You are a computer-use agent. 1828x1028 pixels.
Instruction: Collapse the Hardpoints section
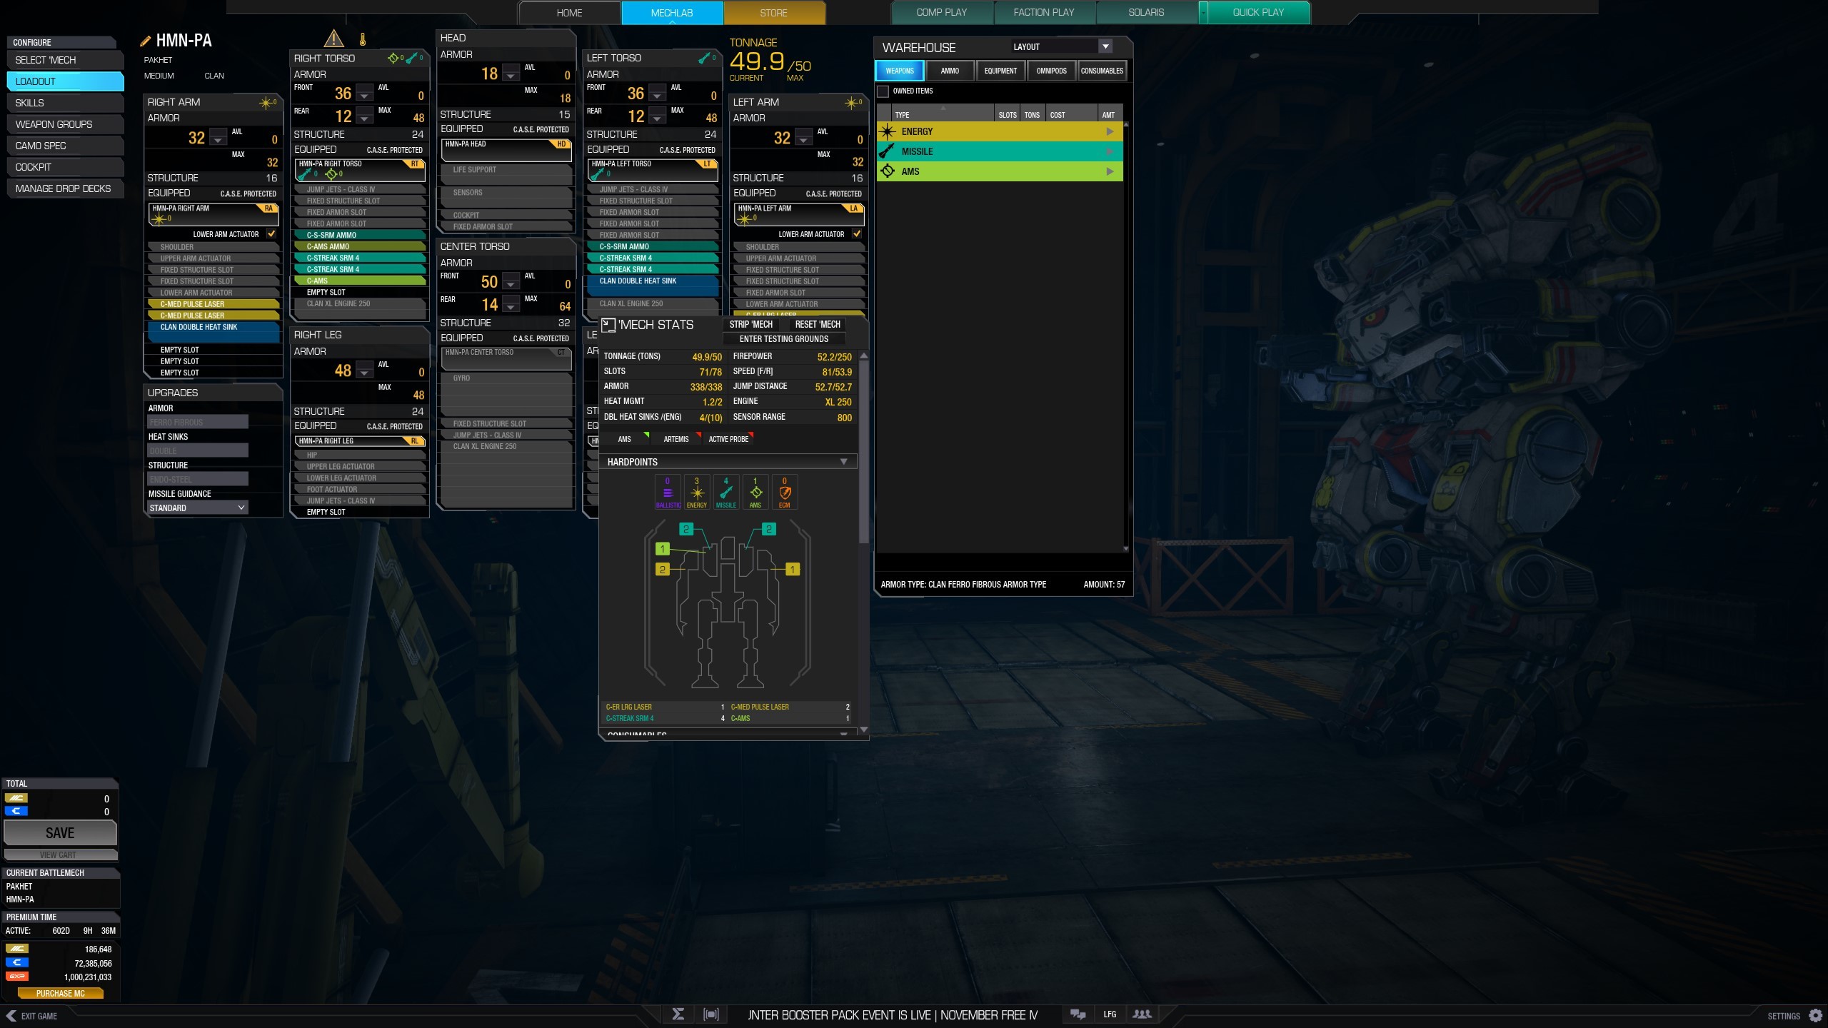point(845,461)
